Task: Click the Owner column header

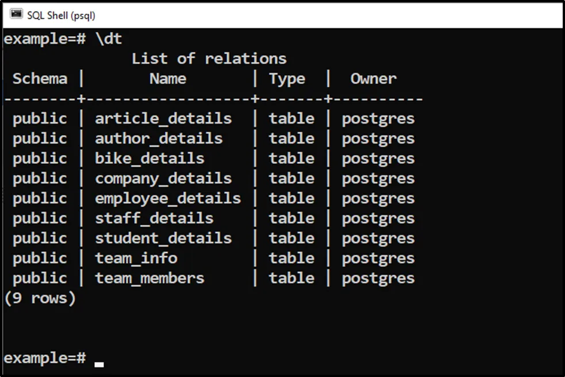Action: point(373,79)
